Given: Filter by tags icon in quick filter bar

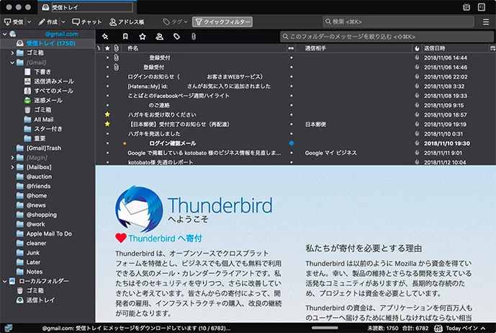Looking at the screenshot, I should tap(176, 36).
